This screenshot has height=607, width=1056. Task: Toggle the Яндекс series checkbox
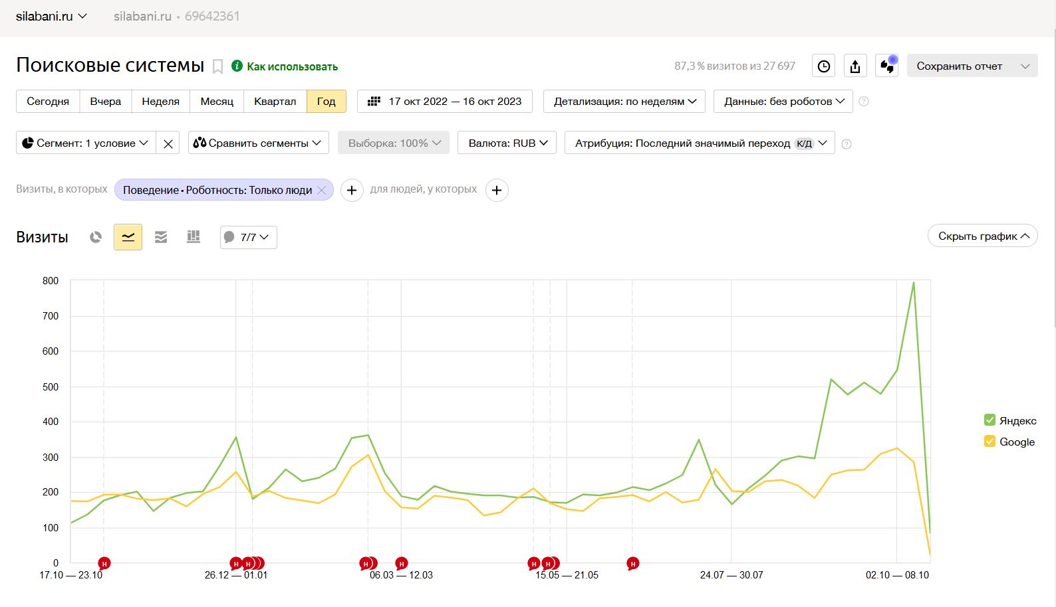click(x=990, y=420)
